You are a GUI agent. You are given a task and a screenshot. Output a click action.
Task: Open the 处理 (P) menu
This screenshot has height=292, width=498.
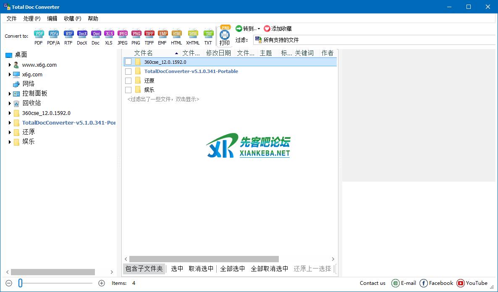[32, 18]
